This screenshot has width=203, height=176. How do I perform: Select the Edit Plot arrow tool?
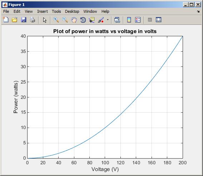(45, 20)
